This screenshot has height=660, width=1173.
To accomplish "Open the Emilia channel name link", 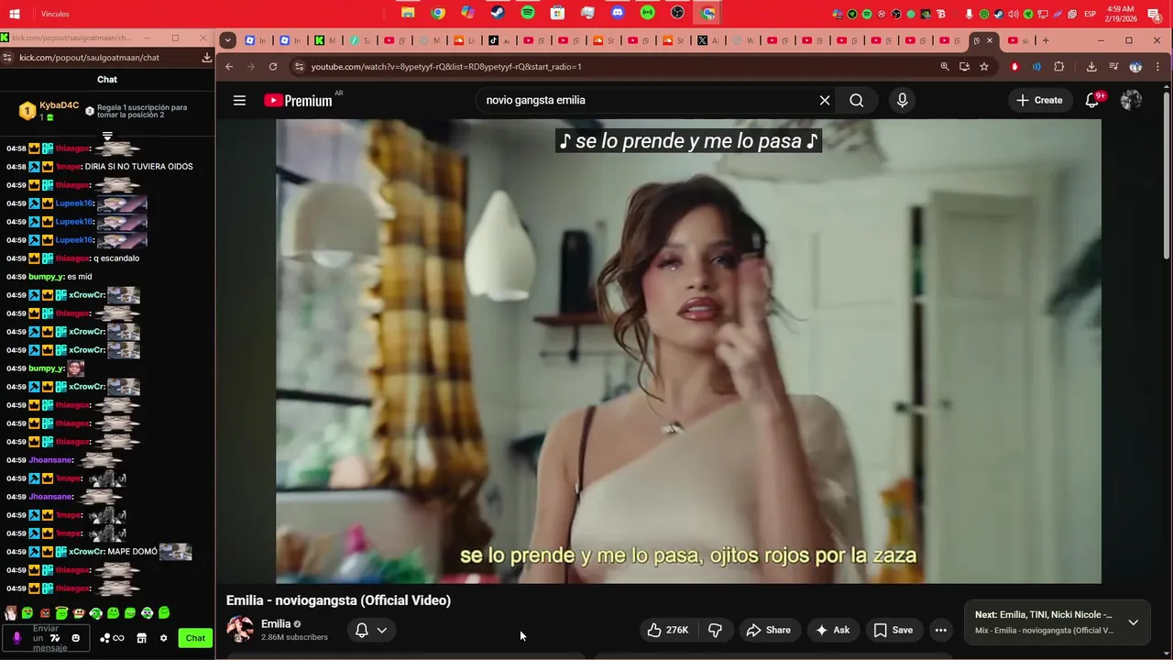I will point(276,623).
